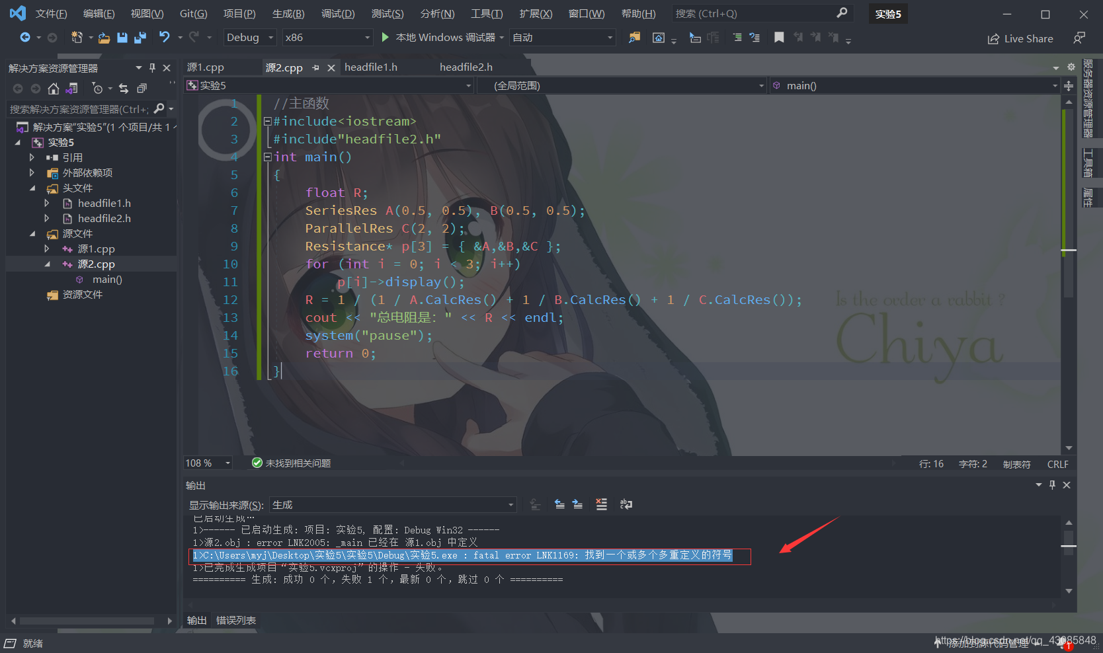Select 源1.cpp in Solution Explorer
This screenshot has width=1103, height=653.
tap(96, 249)
